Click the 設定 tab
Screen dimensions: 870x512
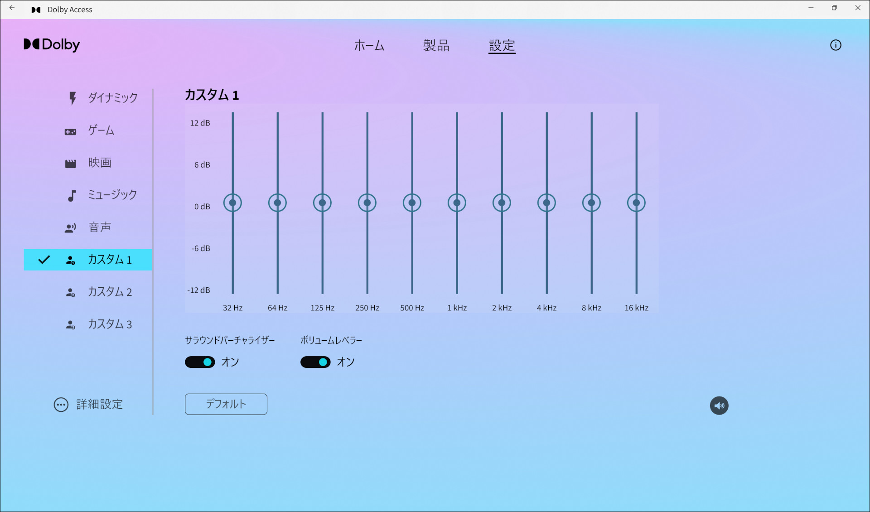click(x=502, y=45)
